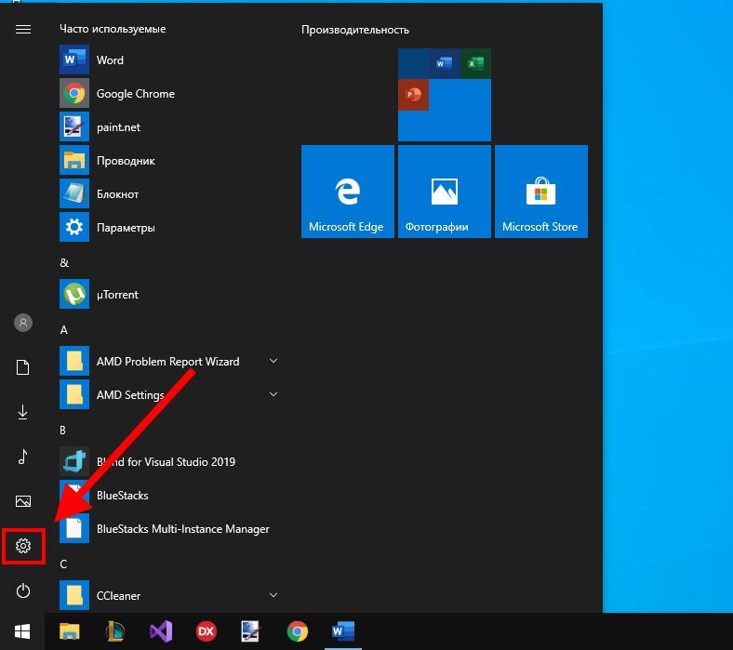This screenshot has width=733, height=650.
Task: Launch µTorrent from the app list
Action: coord(168,295)
